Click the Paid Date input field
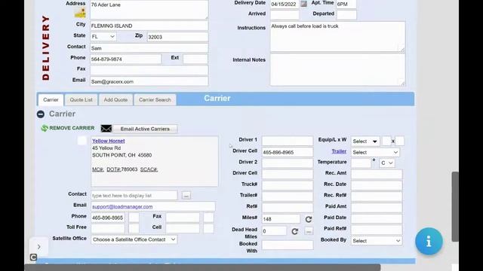Image resolution: width=483 pixels, height=271 pixels. (377, 218)
